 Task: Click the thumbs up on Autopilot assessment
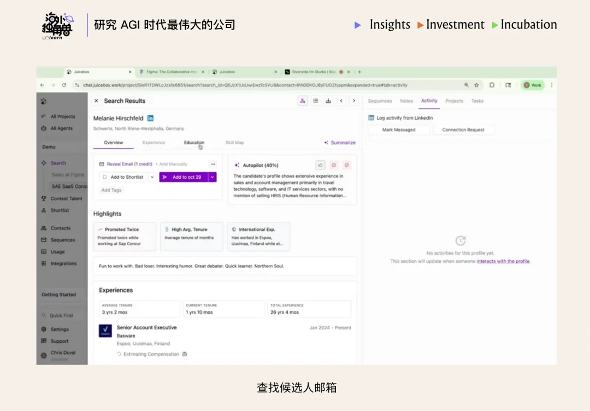[x=320, y=165]
